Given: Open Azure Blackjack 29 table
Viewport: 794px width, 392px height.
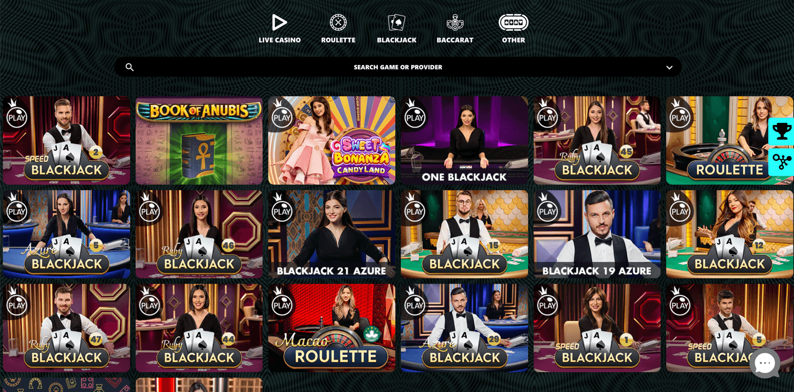Looking at the screenshot, I should point(464,328).
